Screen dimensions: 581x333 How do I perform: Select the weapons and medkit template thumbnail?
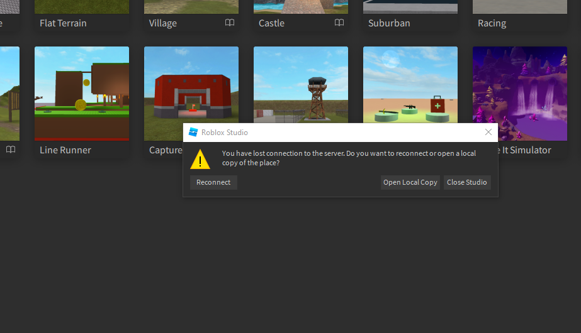point(410,85)
